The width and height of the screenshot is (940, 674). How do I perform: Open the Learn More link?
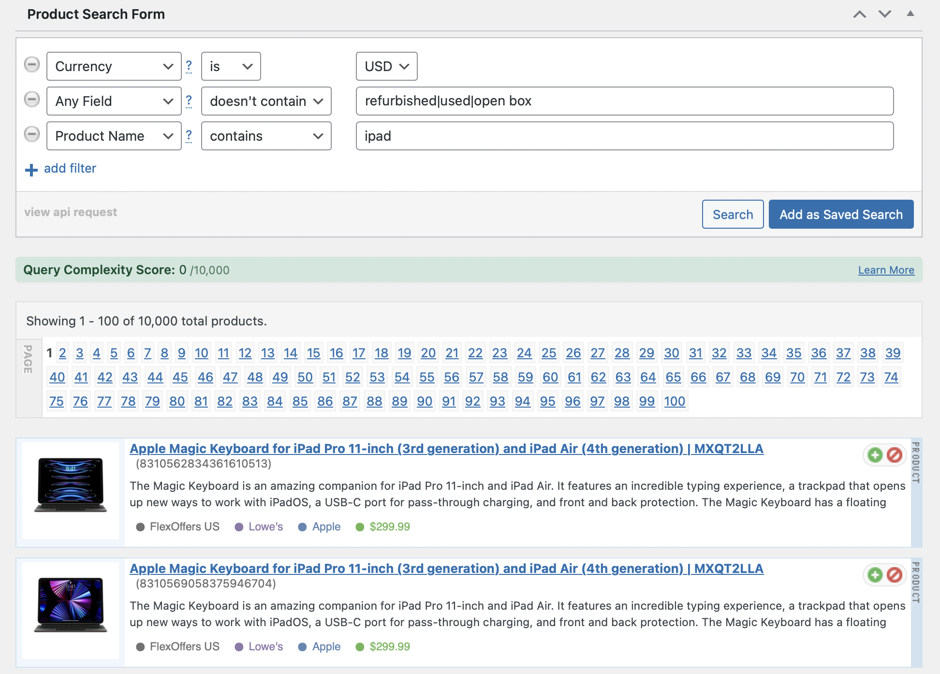click(x=886, y=270)
